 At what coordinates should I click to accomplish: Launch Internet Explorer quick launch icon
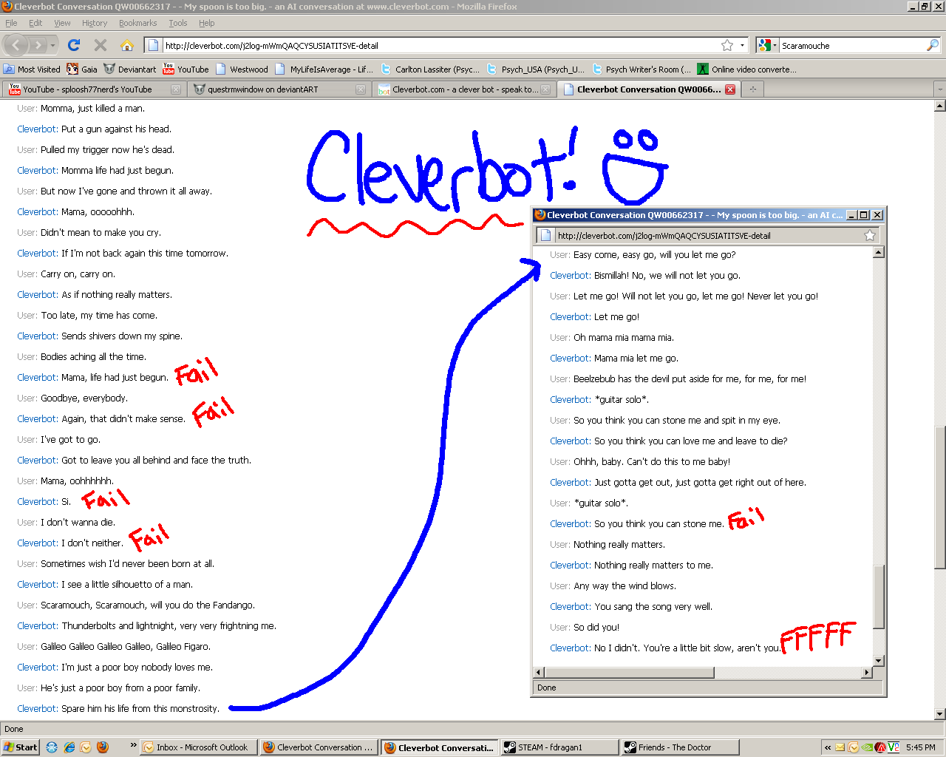(x=69, y=747)
